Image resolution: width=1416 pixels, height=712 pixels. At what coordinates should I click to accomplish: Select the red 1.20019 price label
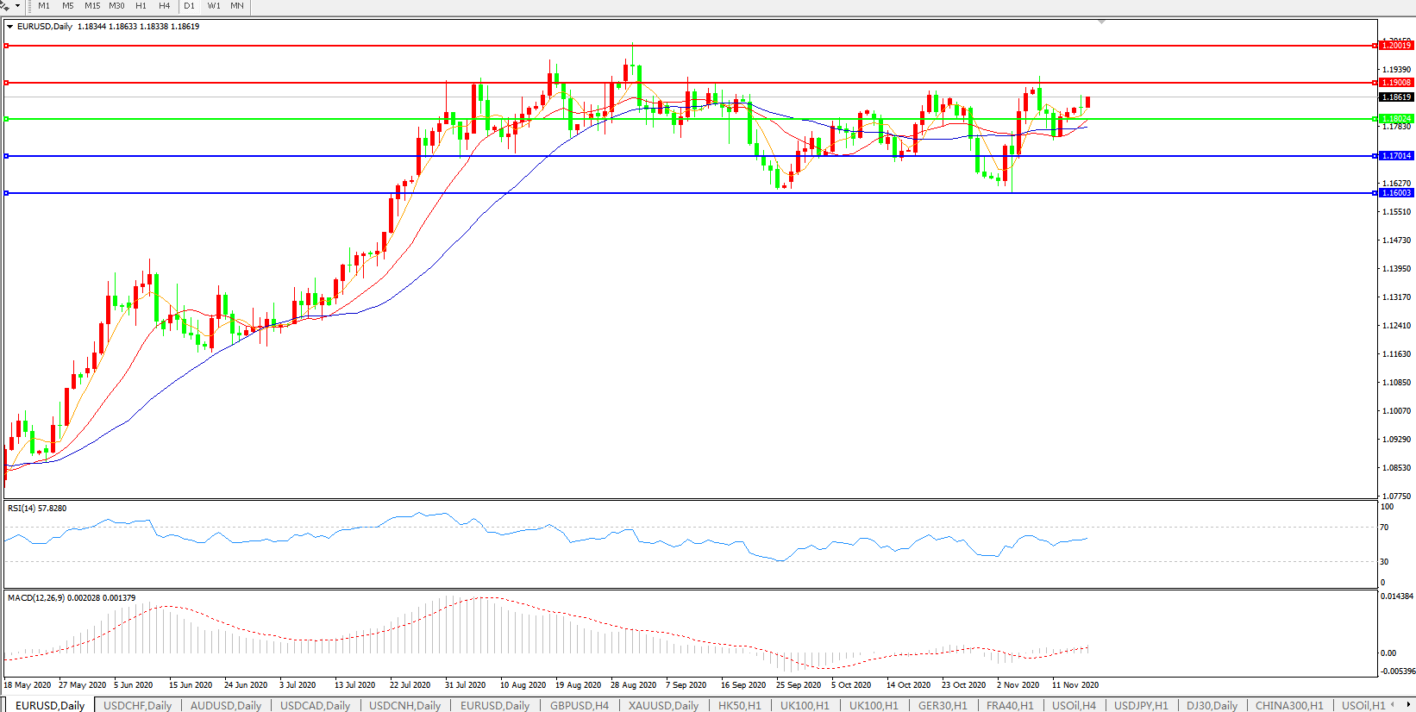tap(1395, 46)
